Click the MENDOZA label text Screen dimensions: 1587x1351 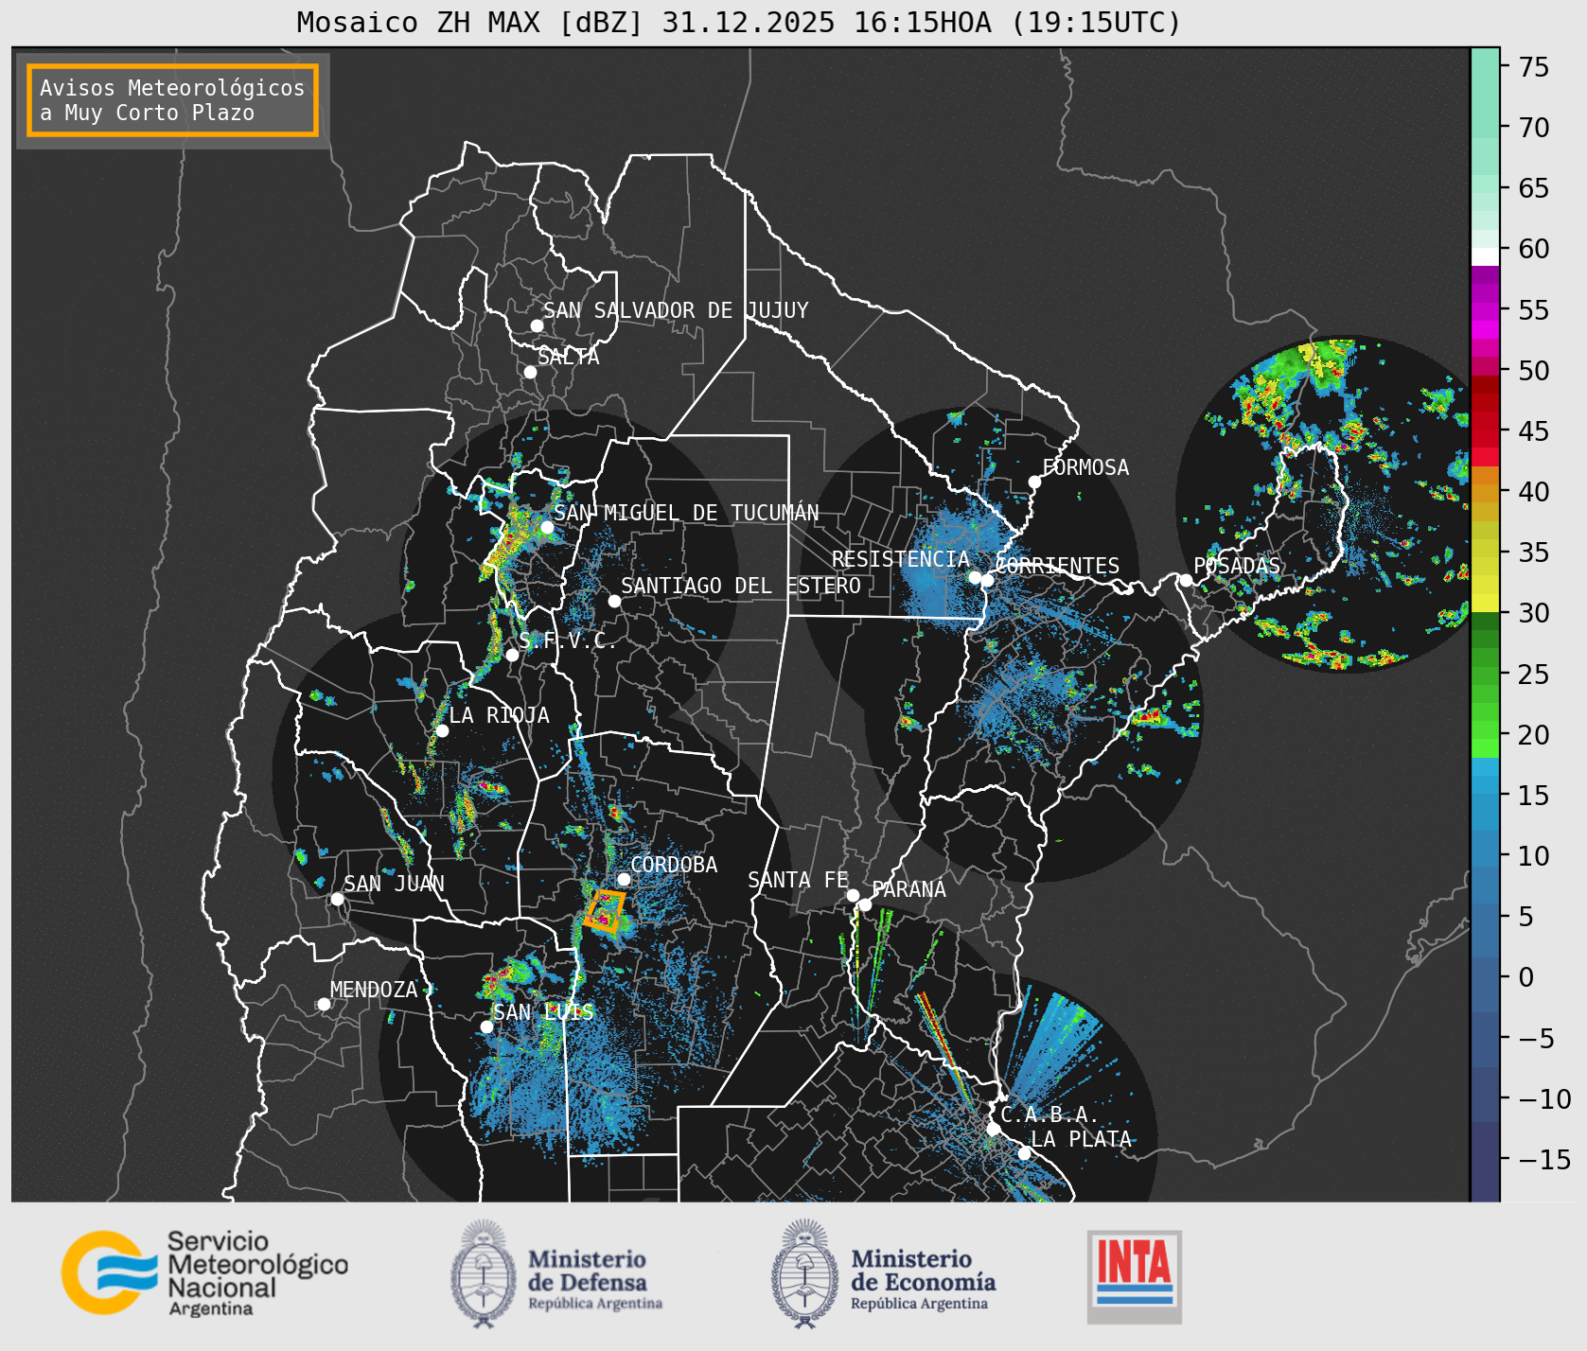[x=374, y=990]
